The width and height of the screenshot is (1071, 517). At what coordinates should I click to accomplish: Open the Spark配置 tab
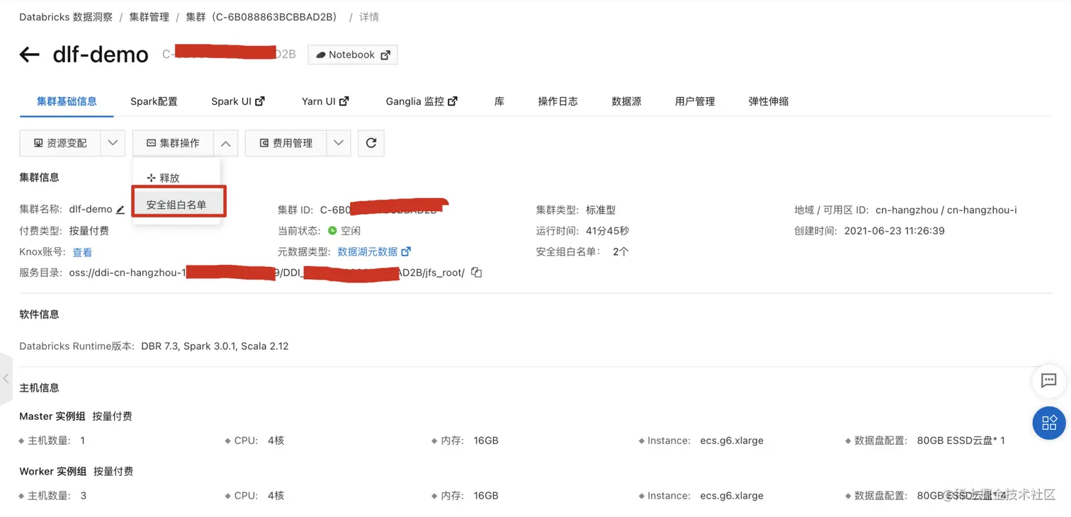coord(154,101)
